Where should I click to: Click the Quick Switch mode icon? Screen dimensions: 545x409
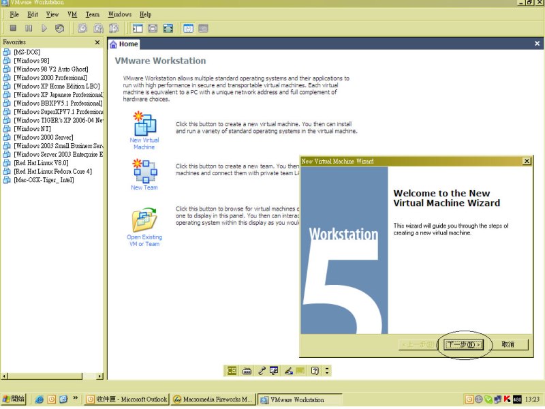click(153, 28)
